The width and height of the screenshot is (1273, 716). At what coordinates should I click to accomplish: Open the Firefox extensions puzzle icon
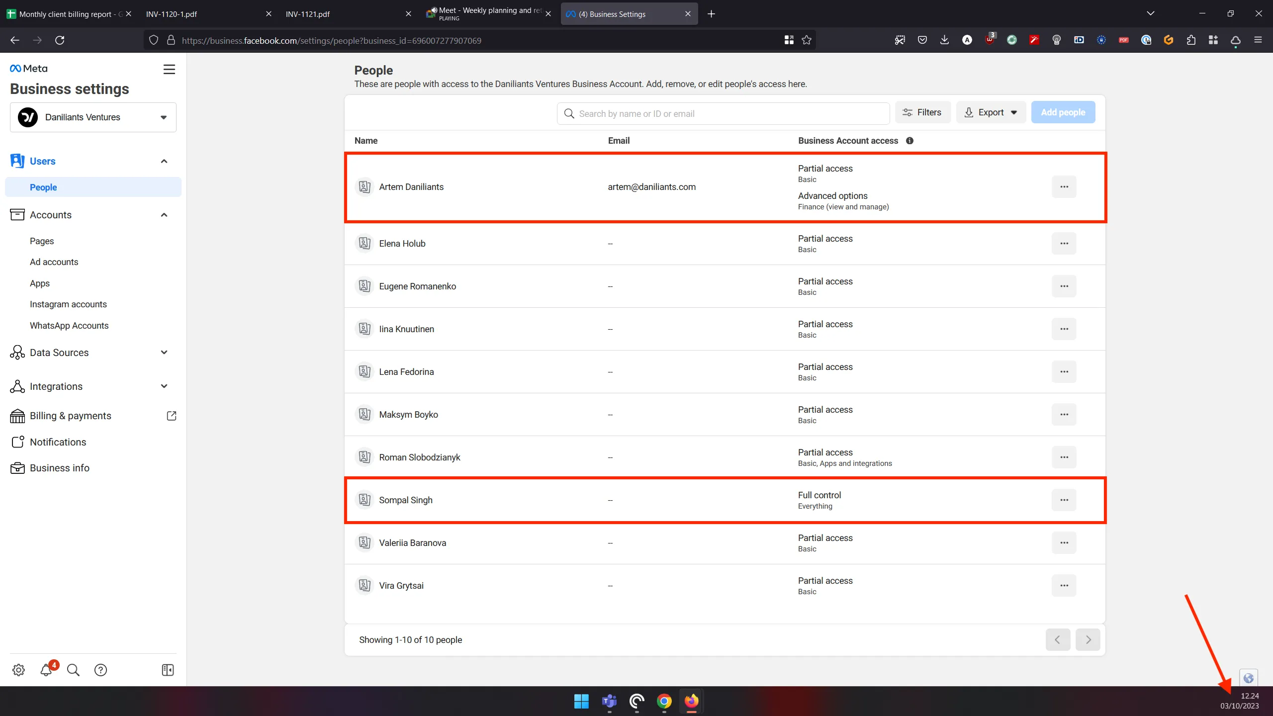[x=1191, y=40]
